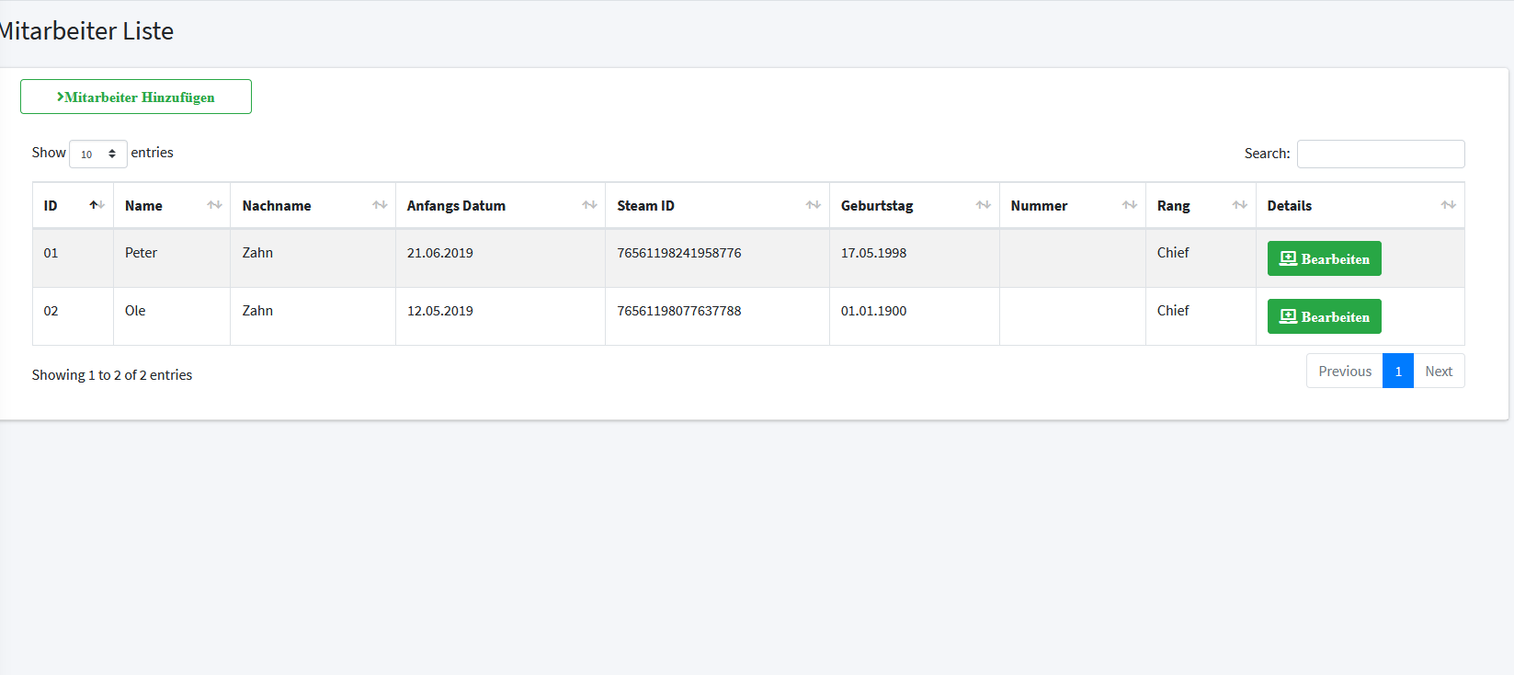Click the Anfangs Datum header label
Image resolution: width=1514 pixels, height=675 pixels.
tap(456, 206)
